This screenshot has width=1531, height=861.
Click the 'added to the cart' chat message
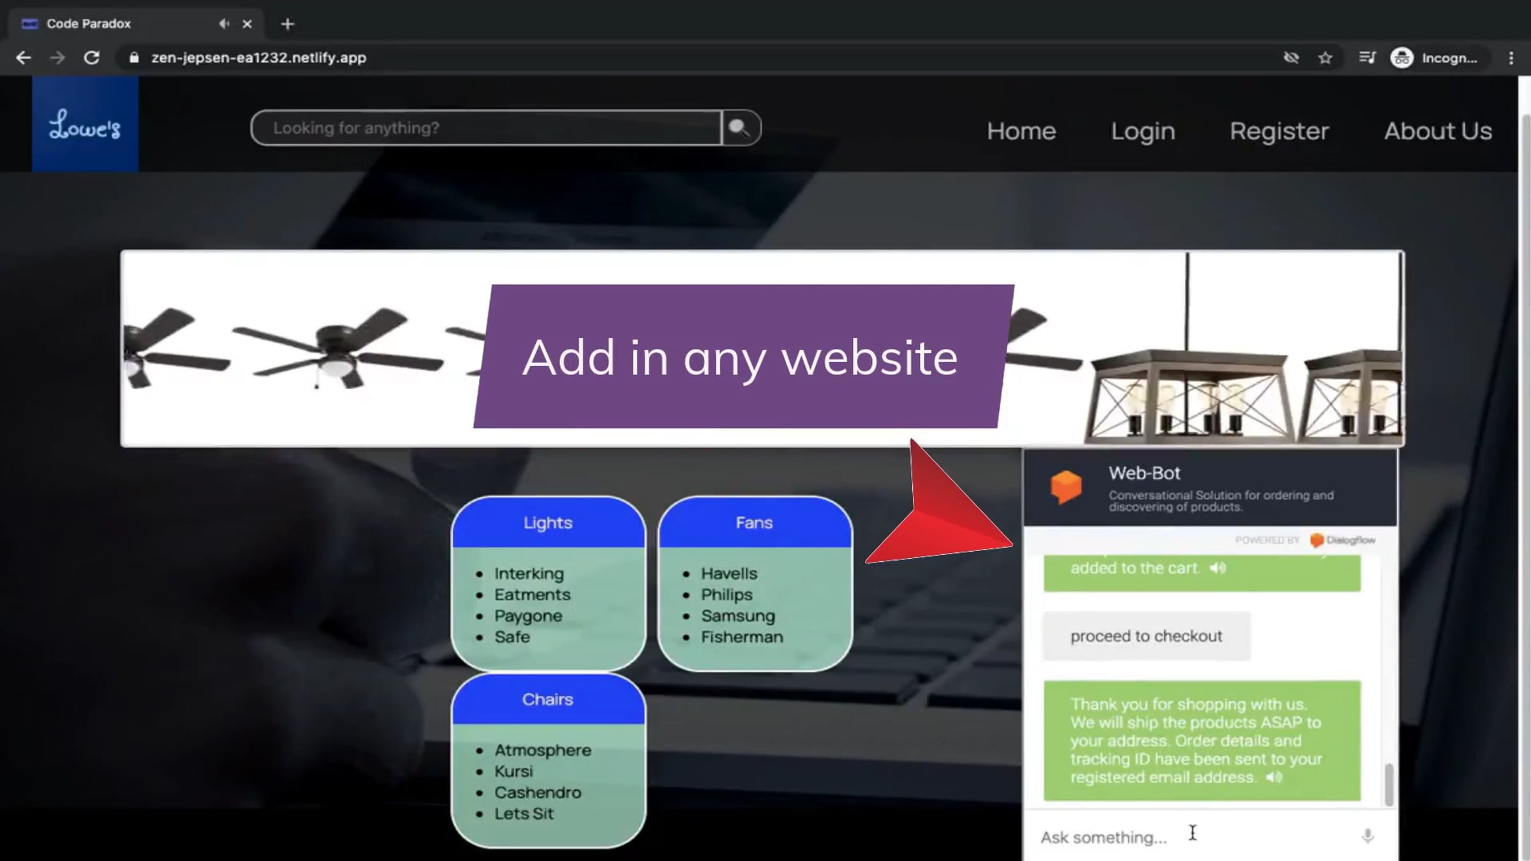pos(1202,572)
